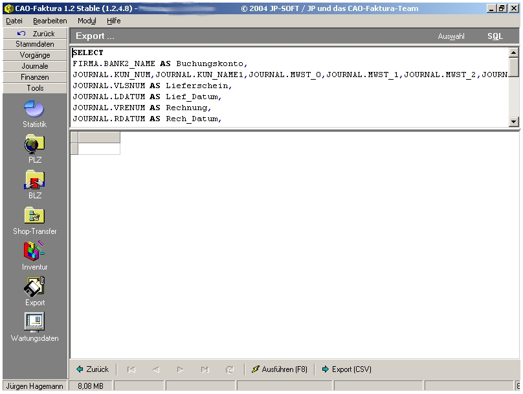Switch to the Auswahl tab
523x394 pixels.
(x=451, y=36)
